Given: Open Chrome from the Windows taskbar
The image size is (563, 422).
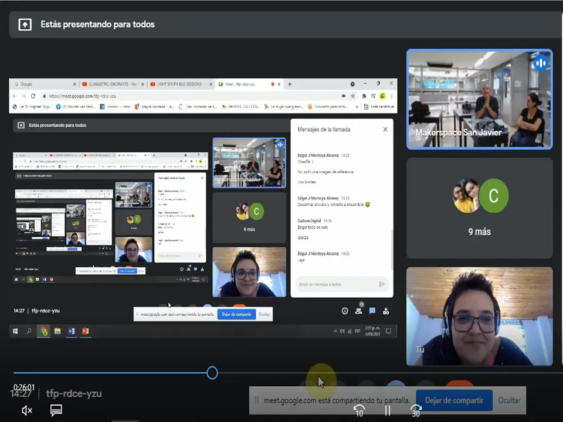Looking at the screenshot, I should tap(44, 331).
